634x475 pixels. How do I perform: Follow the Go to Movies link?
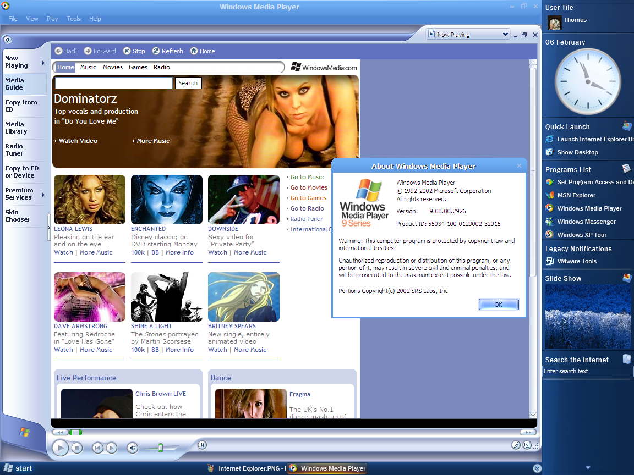click(309, 187)
